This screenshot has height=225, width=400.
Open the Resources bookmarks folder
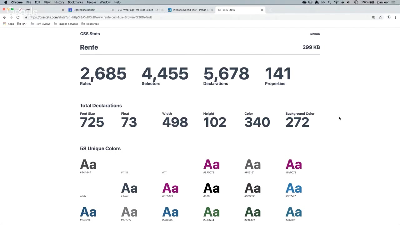90,24
